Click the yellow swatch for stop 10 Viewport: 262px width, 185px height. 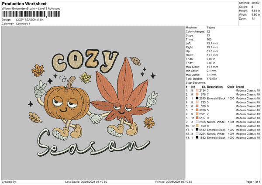tap(197, 126)
